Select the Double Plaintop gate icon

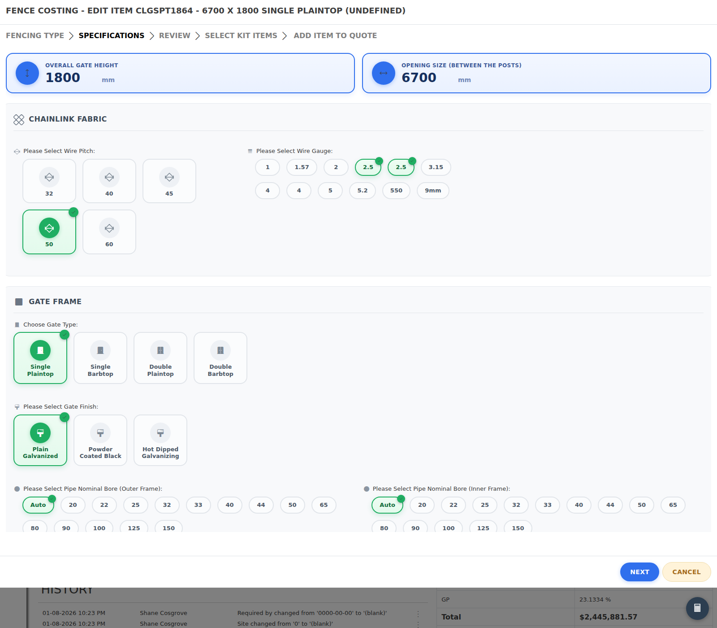(160, 350)
